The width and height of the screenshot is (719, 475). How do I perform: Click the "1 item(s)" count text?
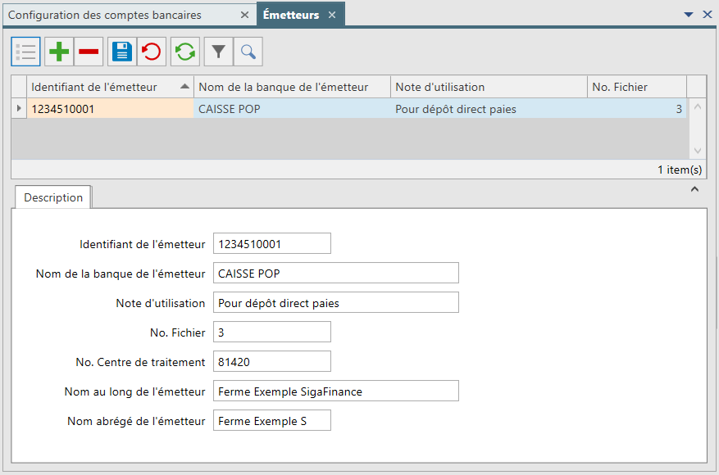coord(680,170)
